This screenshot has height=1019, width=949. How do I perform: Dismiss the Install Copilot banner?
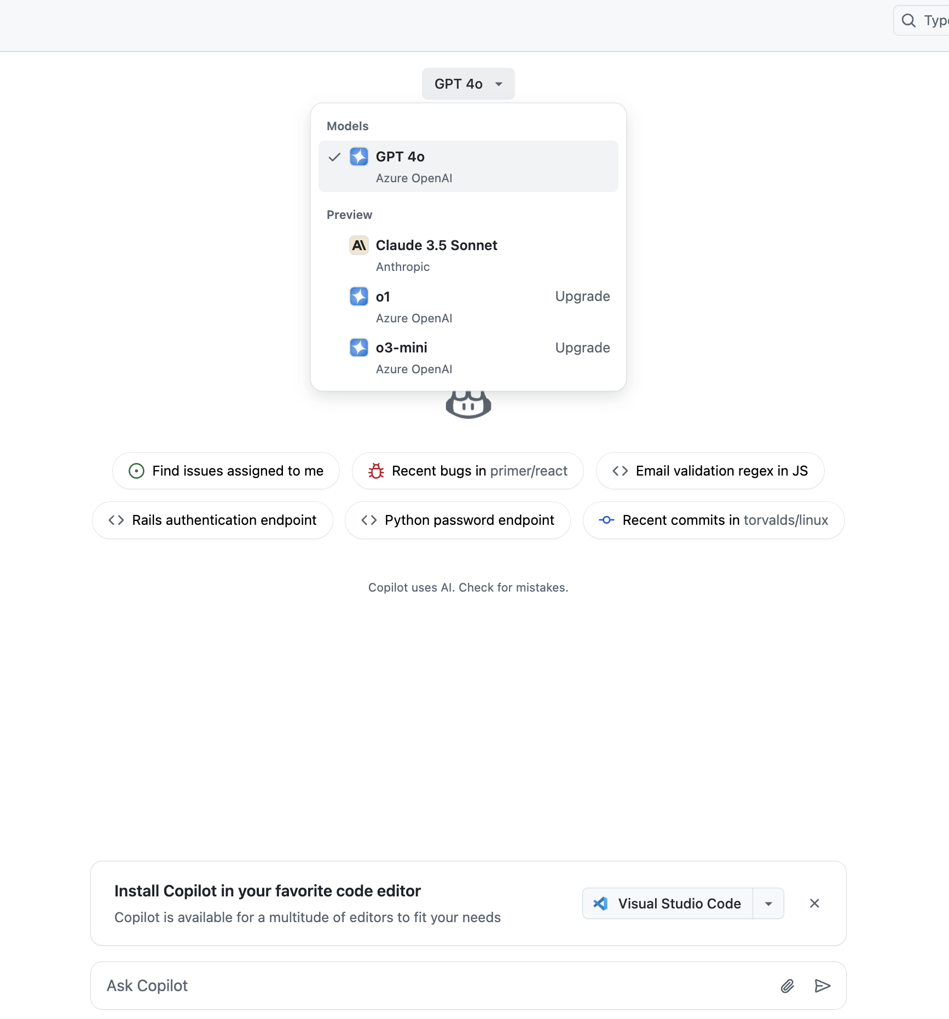click(x=814, y=904)
